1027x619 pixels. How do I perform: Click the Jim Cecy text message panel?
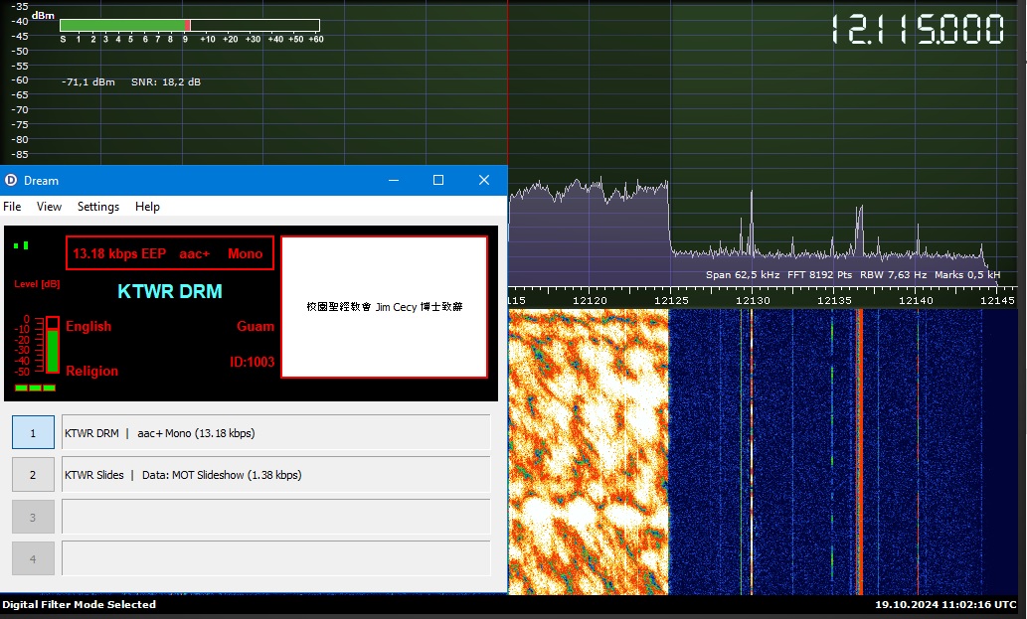click(385, 307)
